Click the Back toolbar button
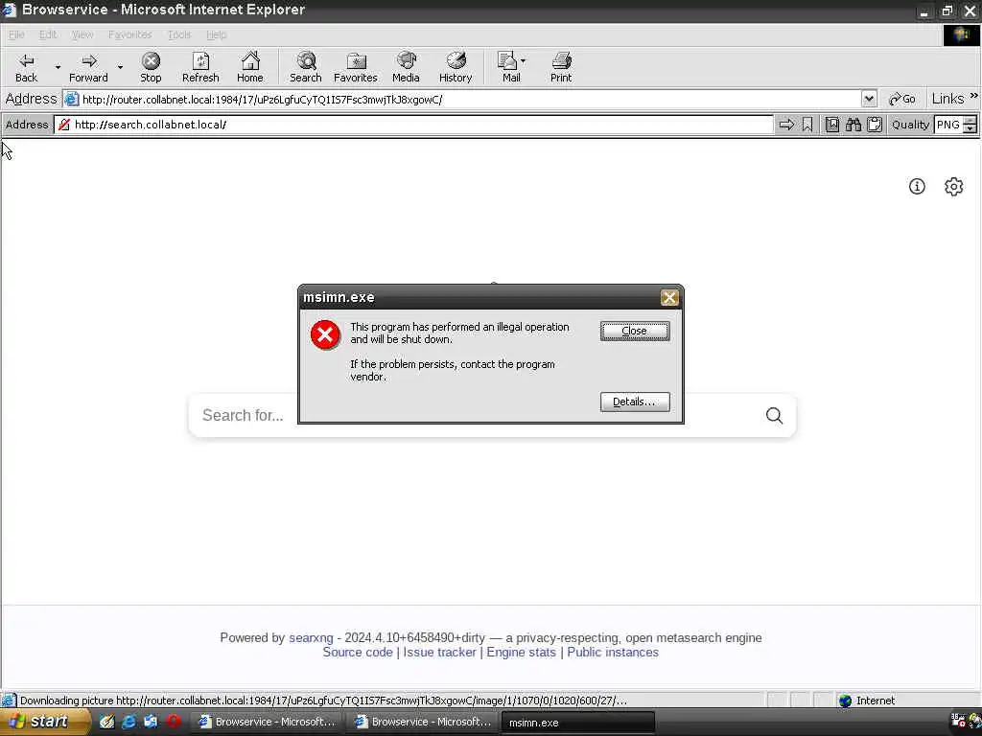Viewport: 982px width, 736px height. [x=26, y=68]
